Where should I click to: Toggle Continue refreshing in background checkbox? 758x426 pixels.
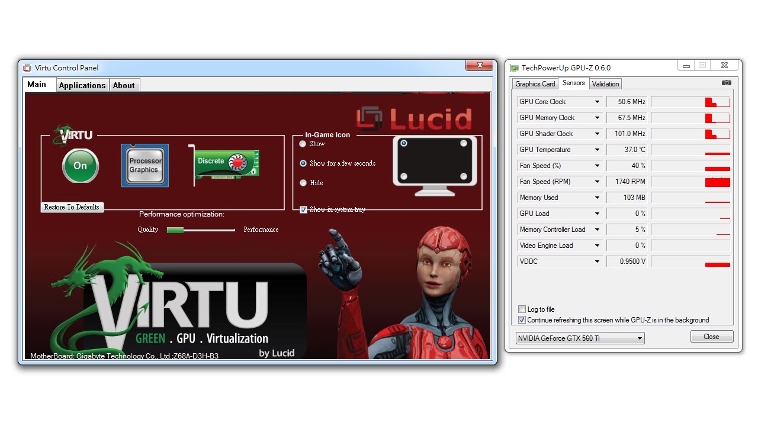click(522, 320)
